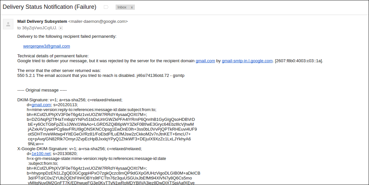
Task: Select the Inbox label tag
Action: pos(122,7)
